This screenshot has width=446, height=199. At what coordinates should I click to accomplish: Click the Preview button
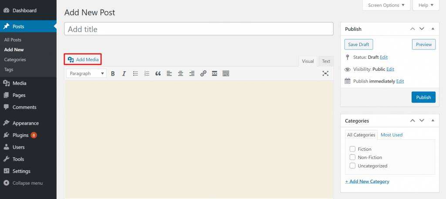click(423, 45)
